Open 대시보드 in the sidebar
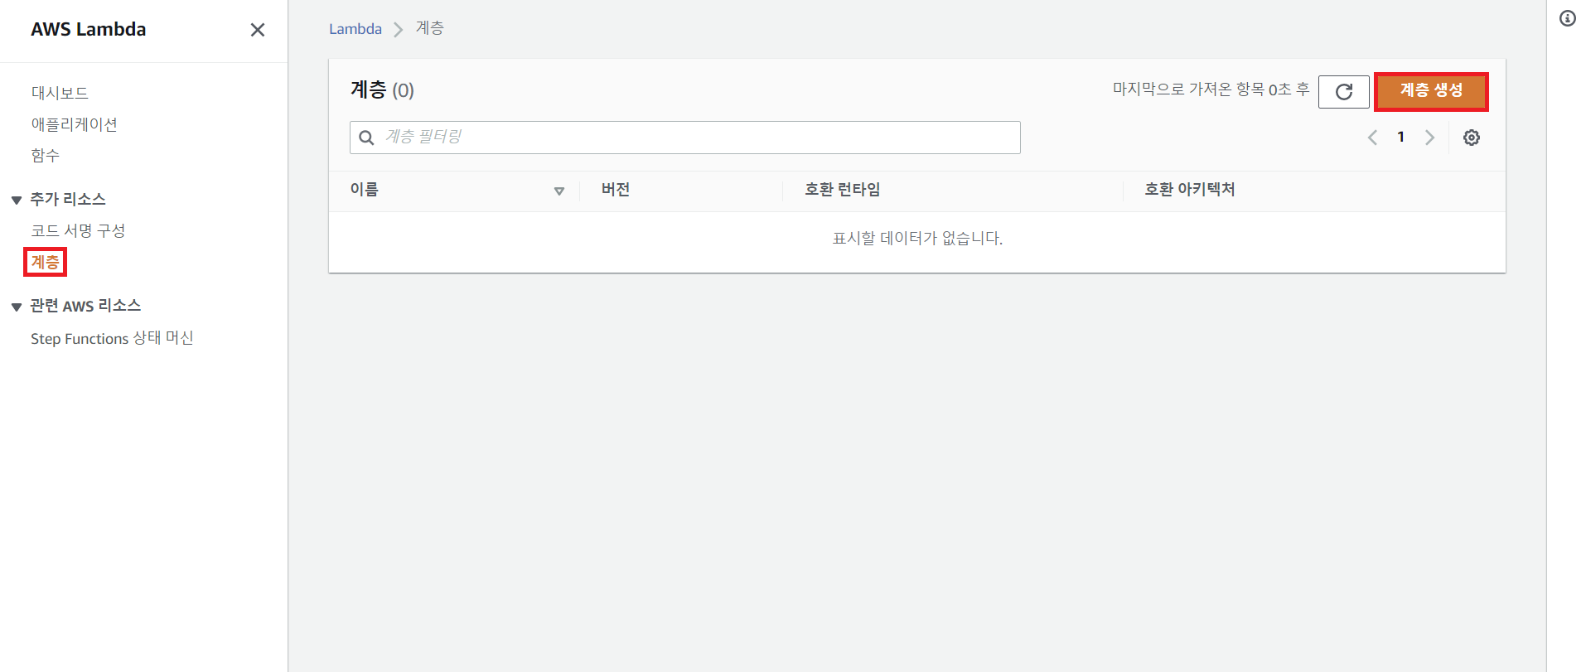The height and width of the screenshot is (672, 1586). pos(60,93)
